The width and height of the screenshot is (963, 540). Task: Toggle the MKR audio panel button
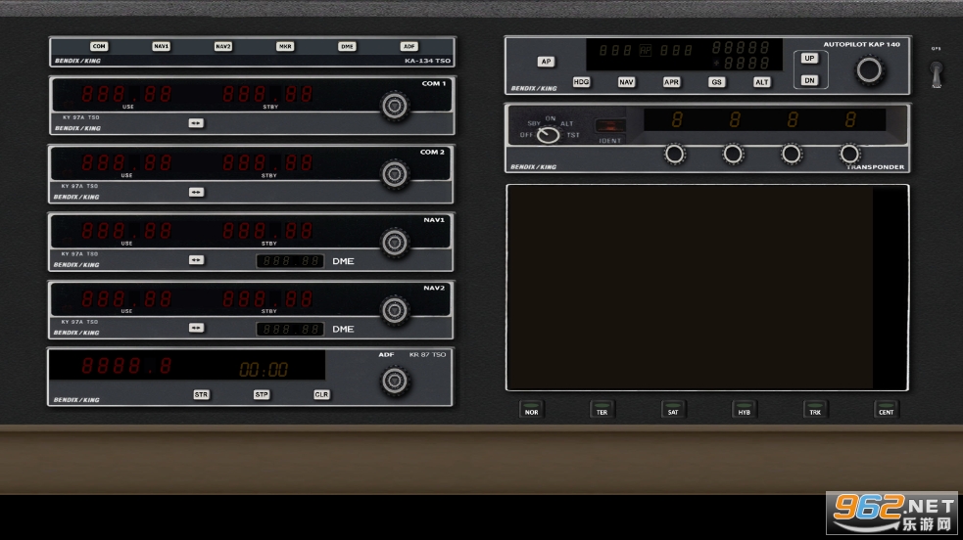[x=285, y=47]
